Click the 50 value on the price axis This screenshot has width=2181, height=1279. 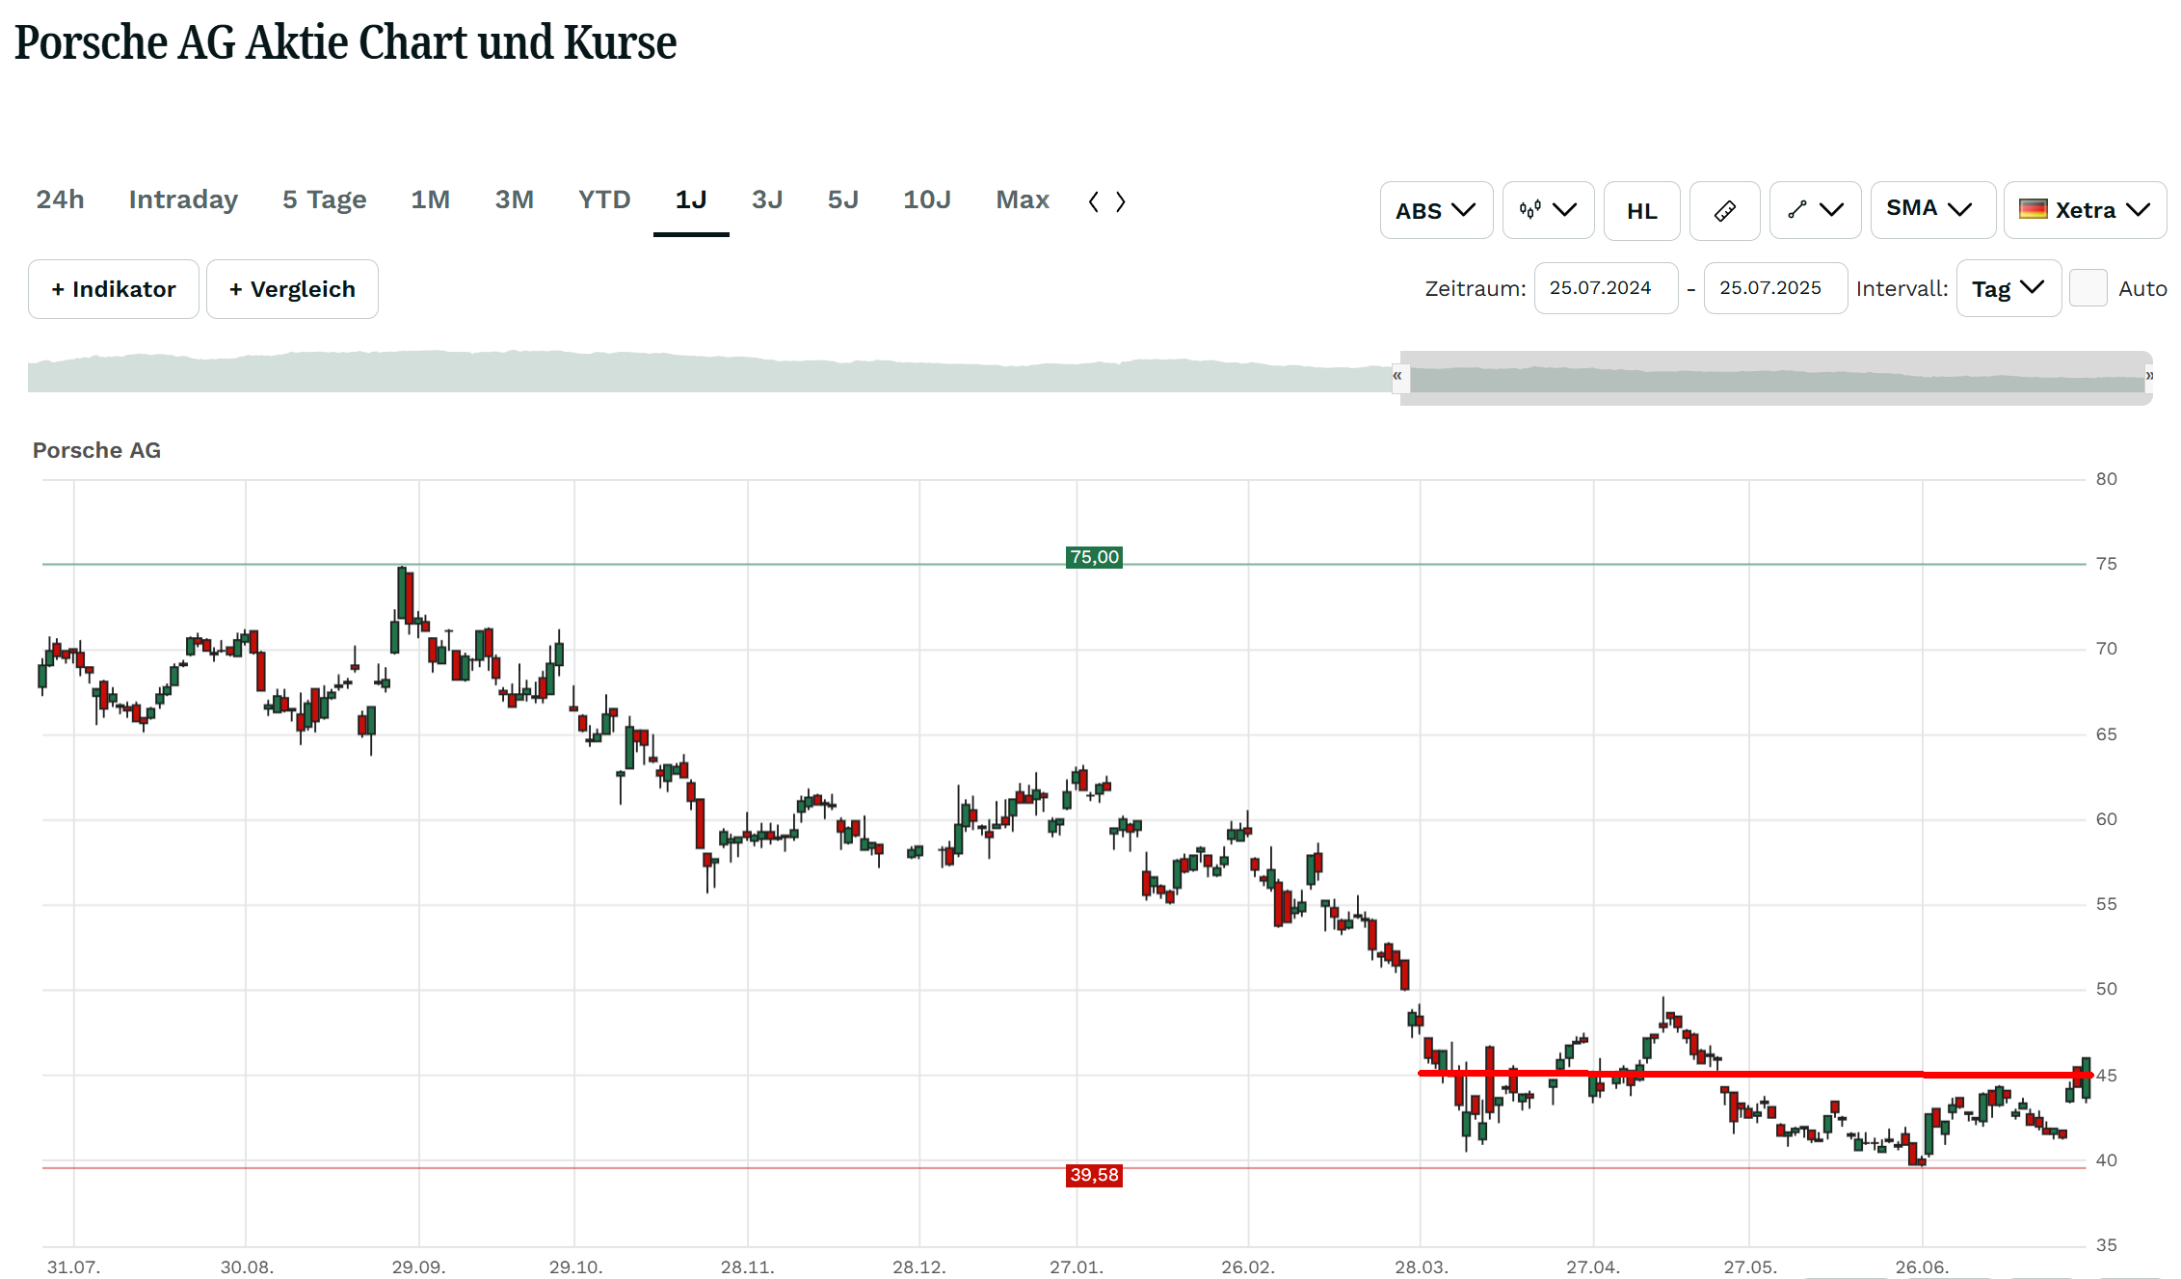pyautogui.click(x=2107, y=989)
